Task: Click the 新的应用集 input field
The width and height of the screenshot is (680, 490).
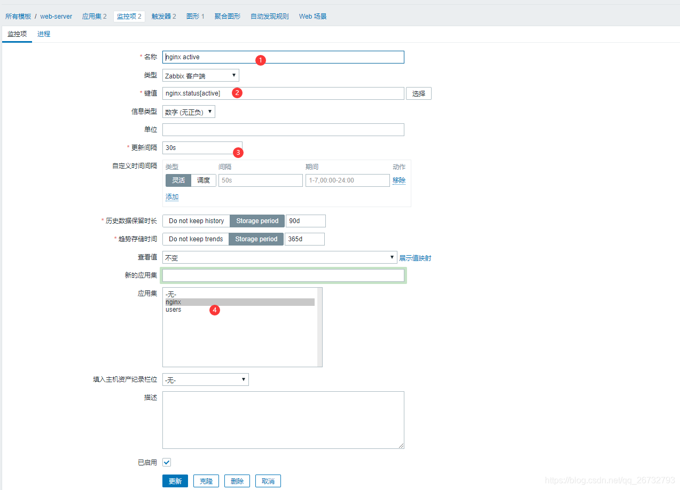Action: point(283,275)
